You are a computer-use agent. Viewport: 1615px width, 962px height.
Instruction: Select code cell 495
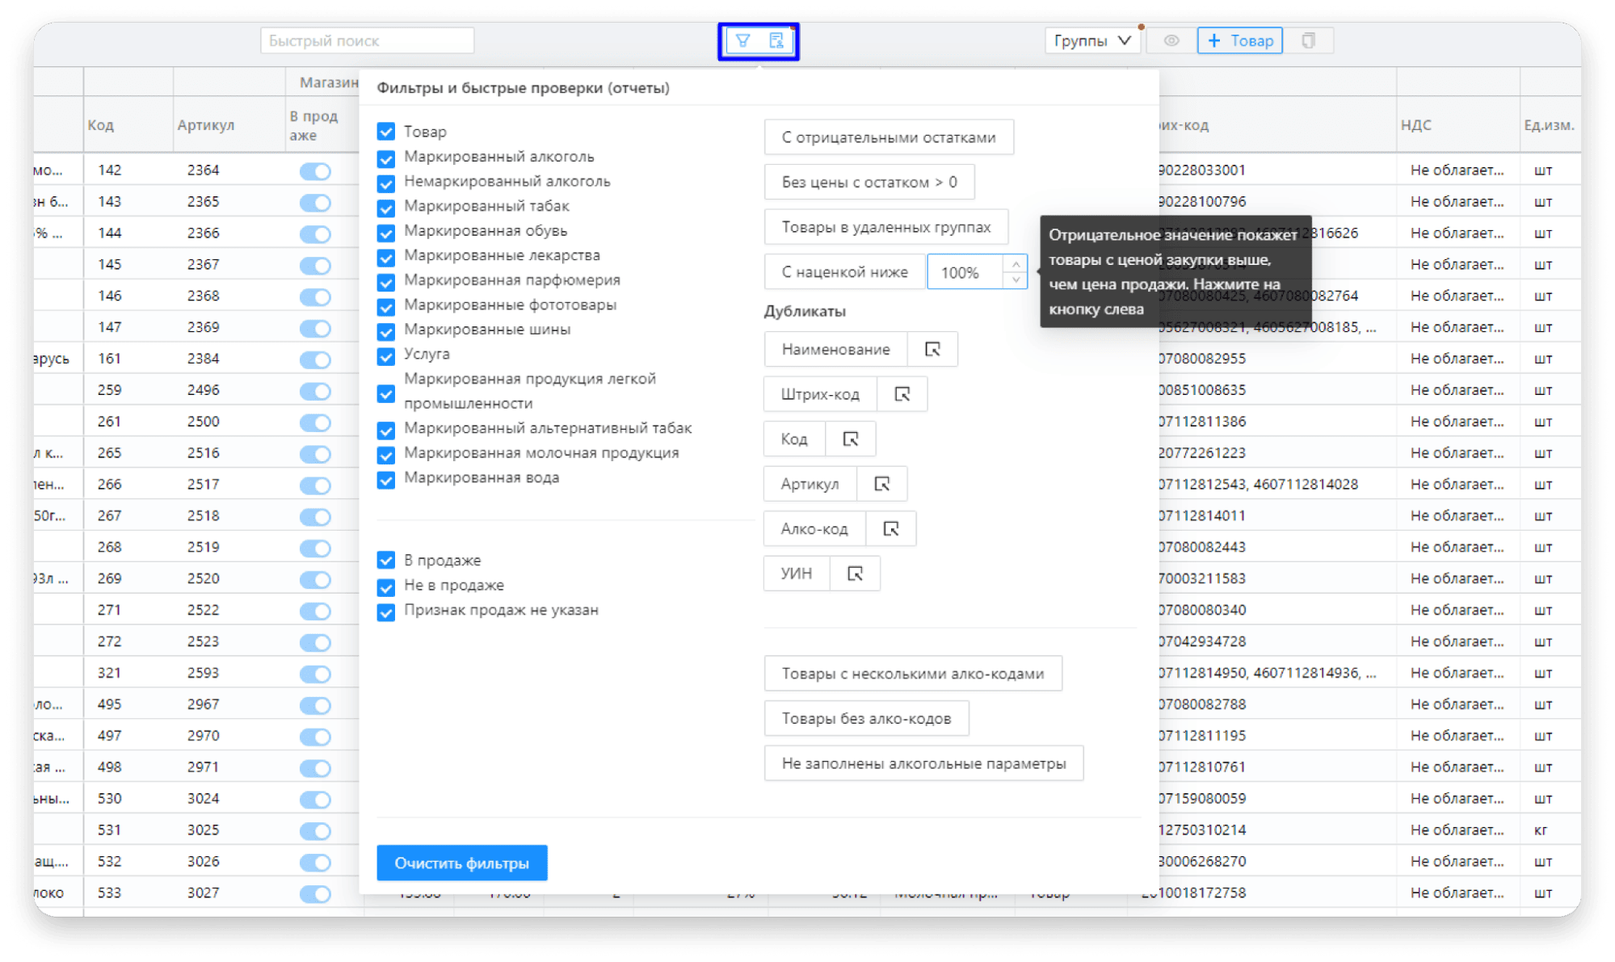pos(109,704)
